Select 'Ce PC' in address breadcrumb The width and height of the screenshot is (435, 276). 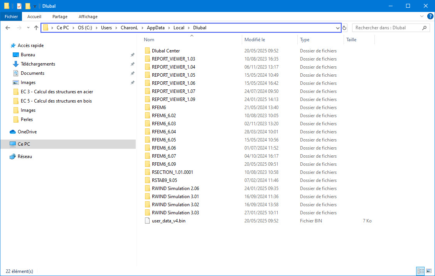[63, 28]
